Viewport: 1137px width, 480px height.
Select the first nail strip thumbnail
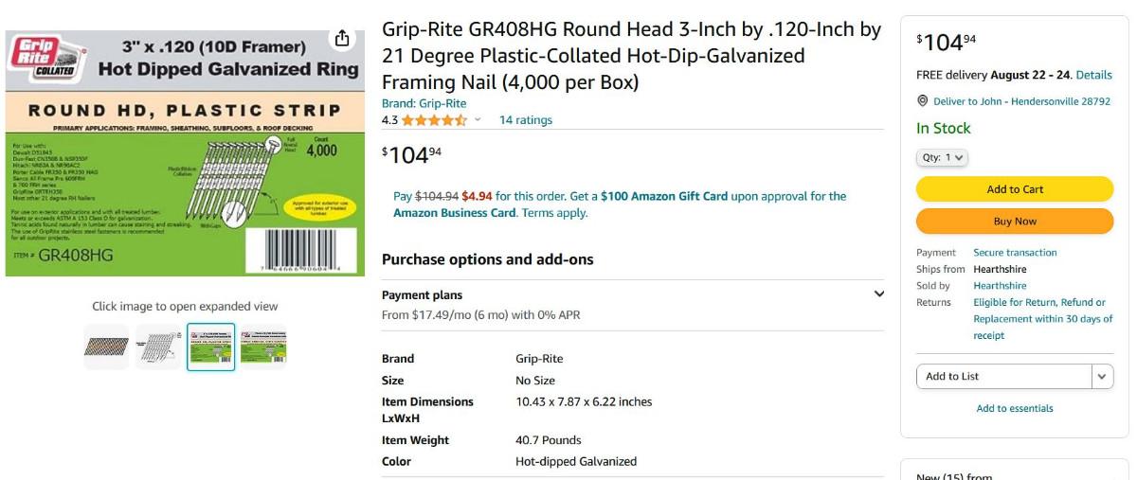click(106, 347)
